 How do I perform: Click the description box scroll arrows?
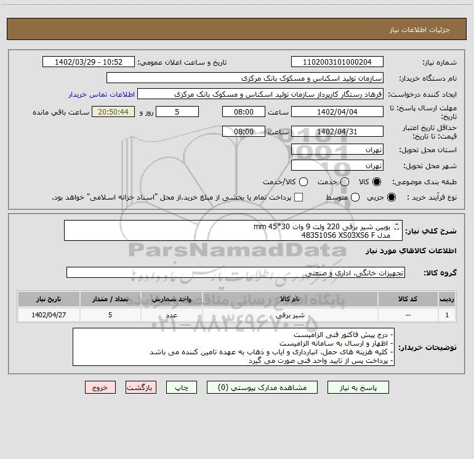397,226
